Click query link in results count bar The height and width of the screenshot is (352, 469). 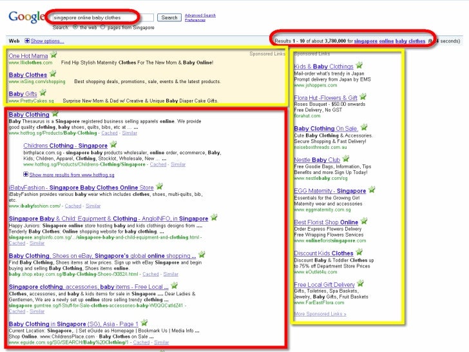389,41
